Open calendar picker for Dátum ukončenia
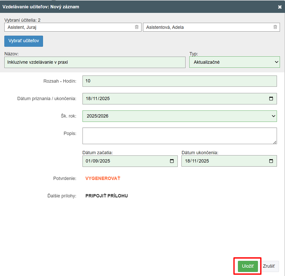285x276 pixels. [x=271, y=161]
